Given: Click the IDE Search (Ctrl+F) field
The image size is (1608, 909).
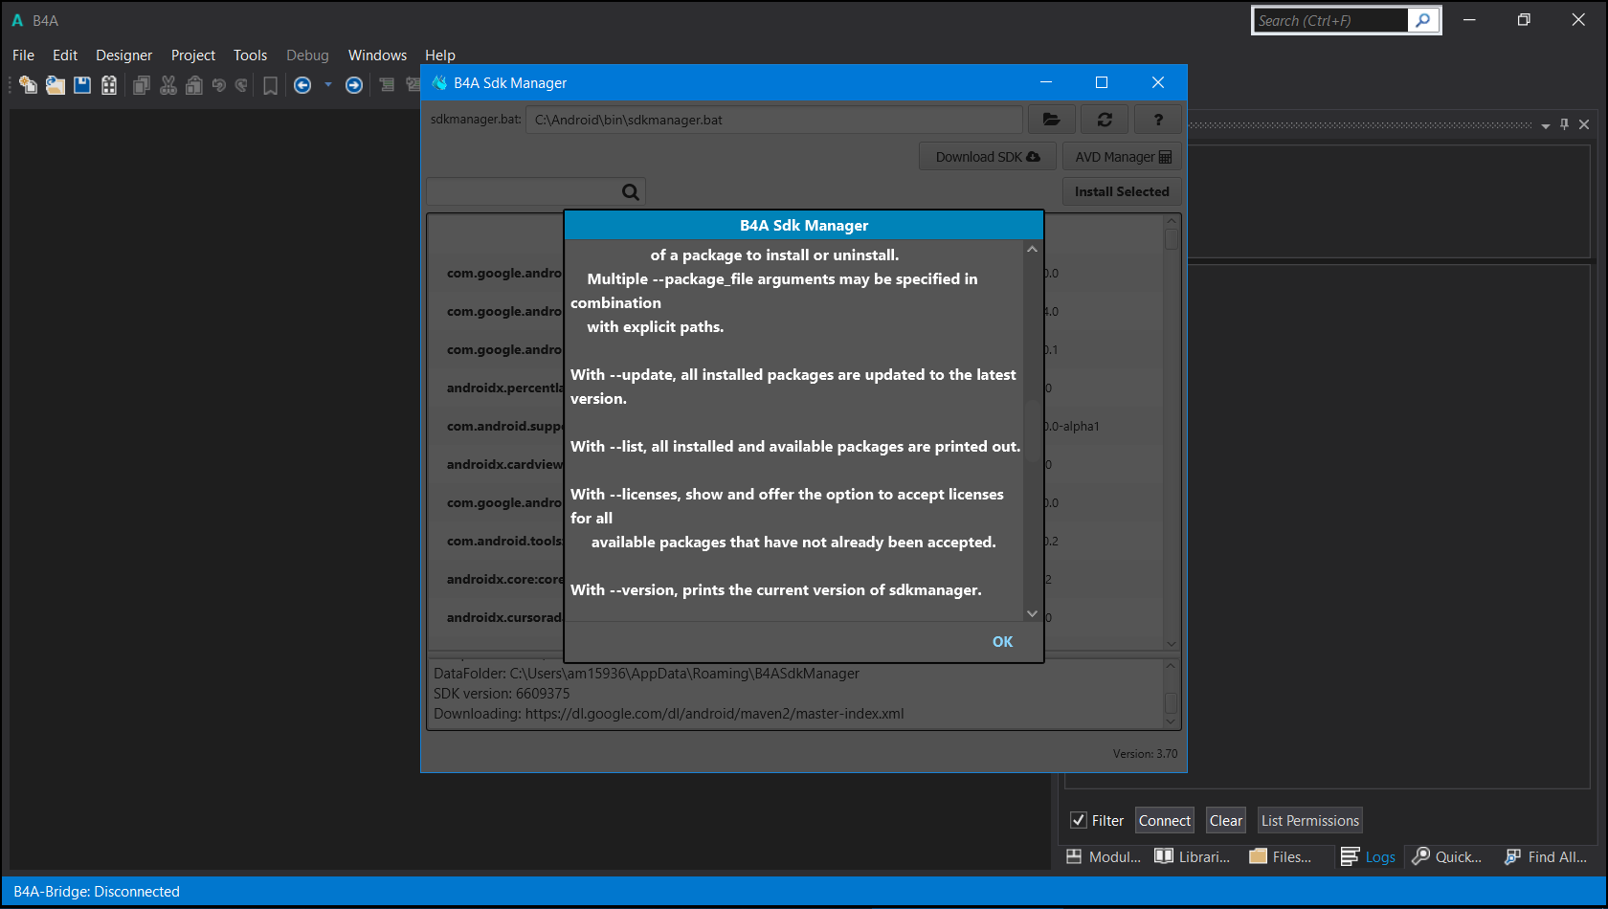Looking at the screenshot, I should pos(1330,20).
